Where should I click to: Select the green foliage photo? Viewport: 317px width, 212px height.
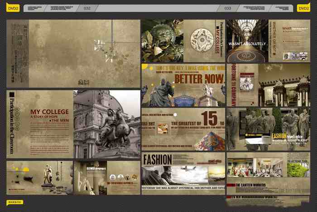[x=298, y=170]
